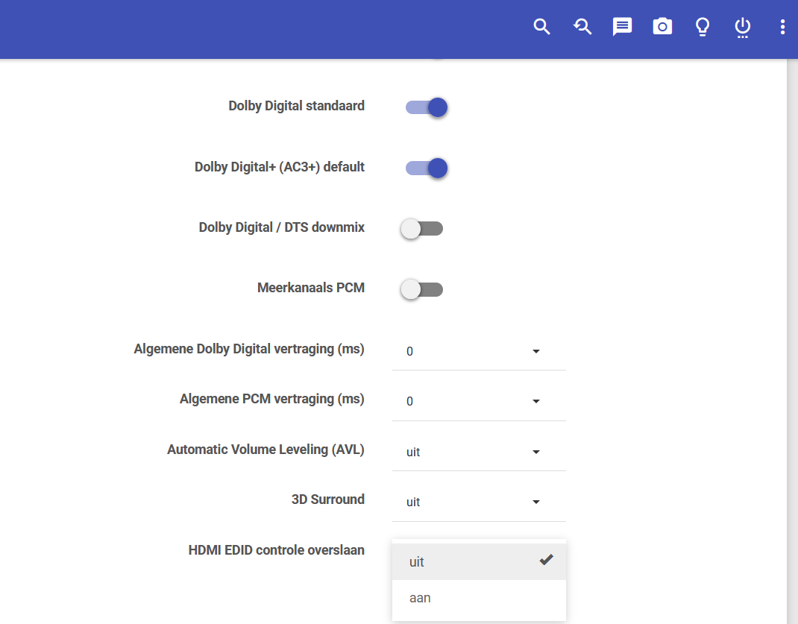Image resolution: width=798 pixels, height=624 pixels.
Task: Click the 3D Surround label
Action: click(327, 499)
